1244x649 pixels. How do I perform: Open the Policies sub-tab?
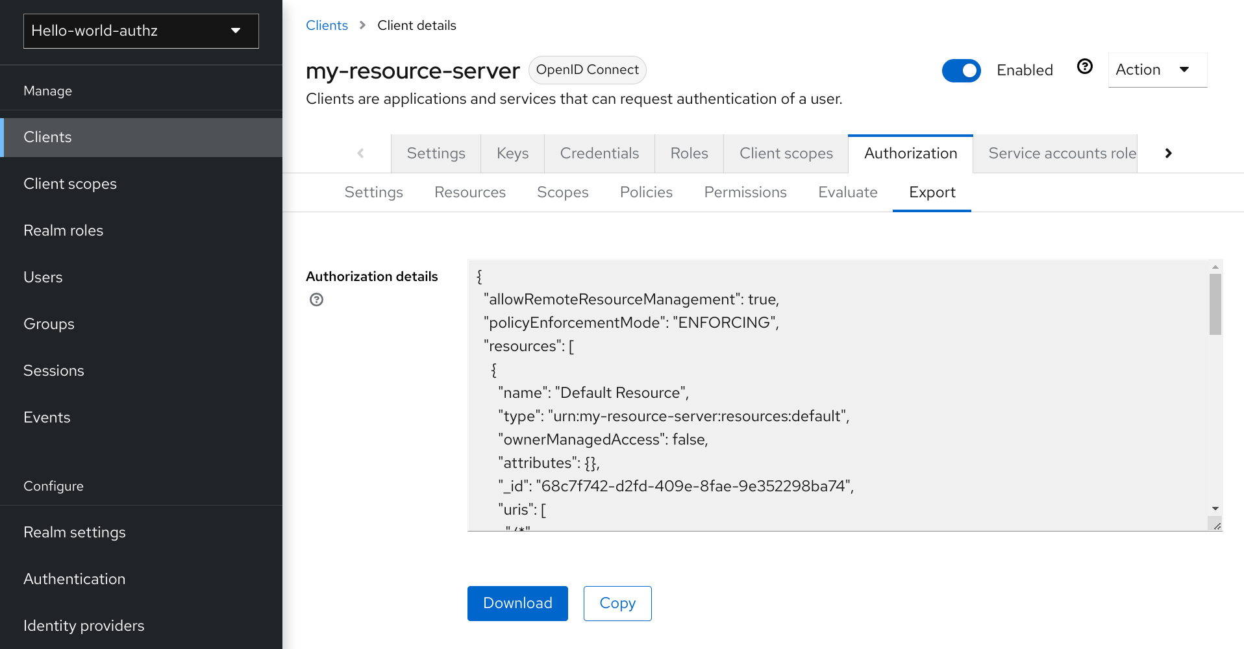pos(645,192)
